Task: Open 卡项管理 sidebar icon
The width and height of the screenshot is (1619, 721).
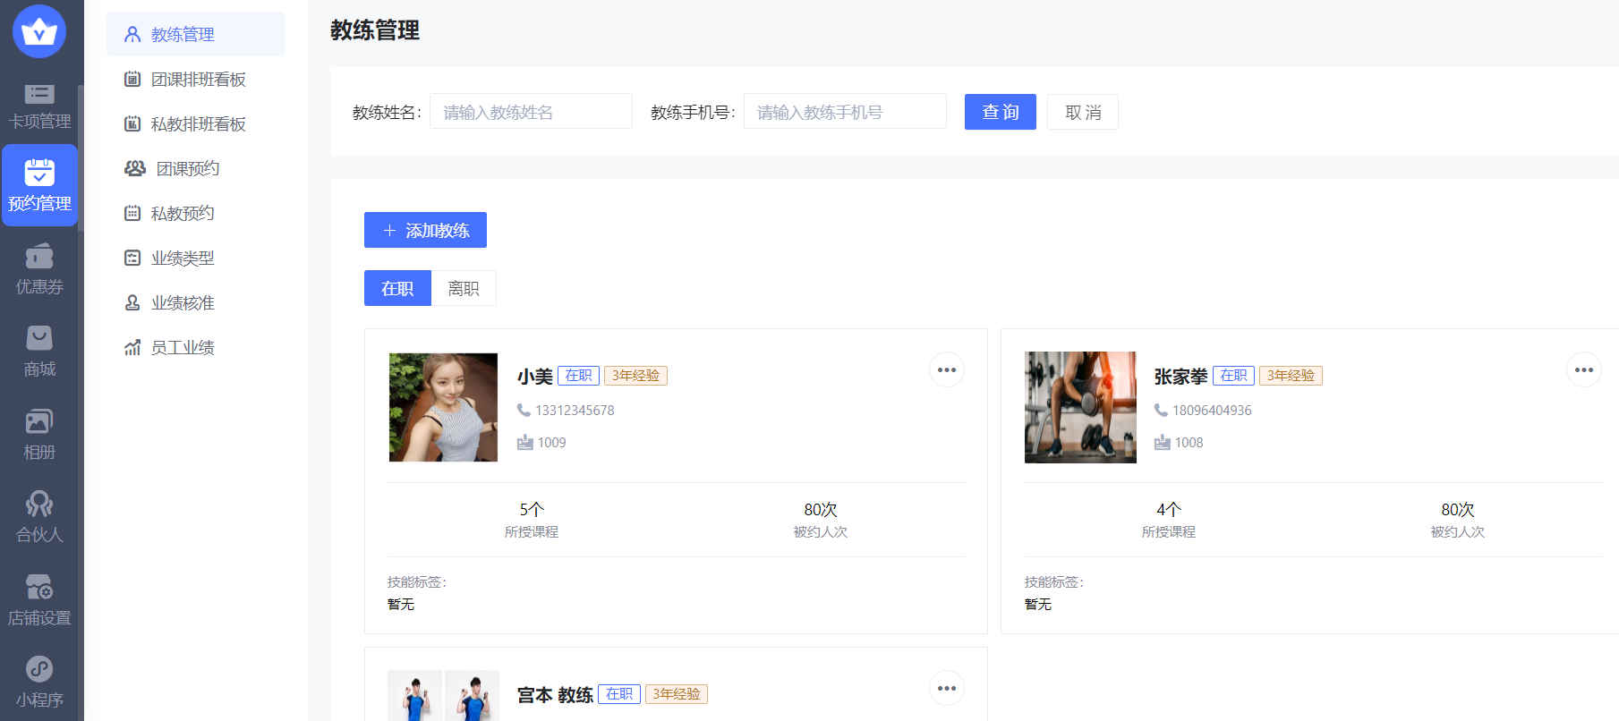Action: (39, 94)
